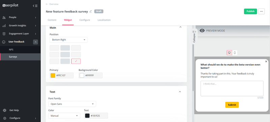Open the Color mode Manual dropdown

coord(64,116)
